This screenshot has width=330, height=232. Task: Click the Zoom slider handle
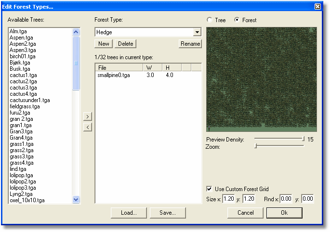[256, 146]
